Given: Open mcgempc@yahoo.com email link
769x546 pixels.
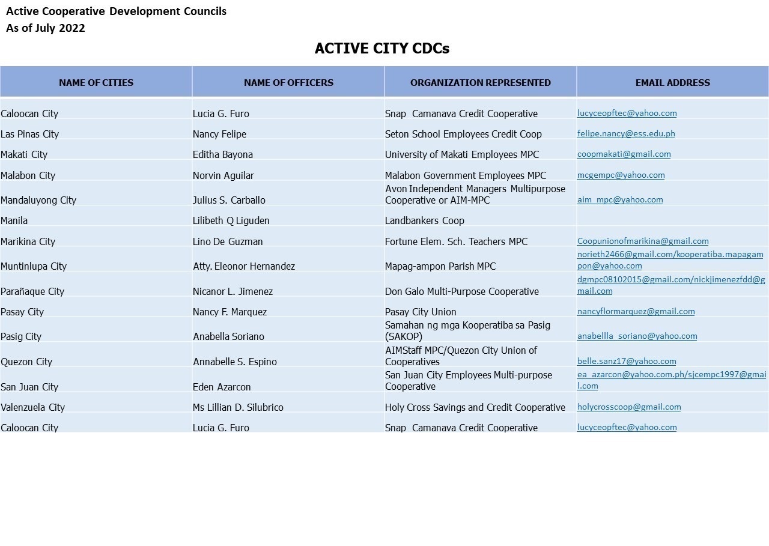Looking at the screenshot, I should tap(621, 175).
